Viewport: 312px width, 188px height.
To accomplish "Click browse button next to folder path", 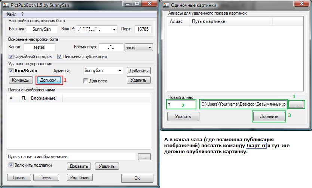I will click(x=144, y=157).
